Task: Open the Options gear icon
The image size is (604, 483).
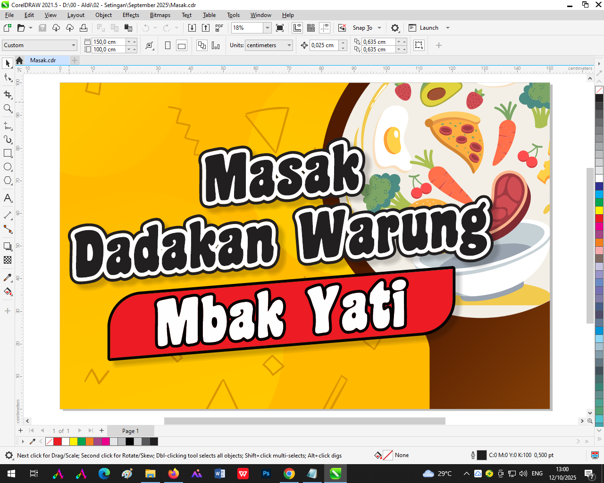Action: coord(395,28)
